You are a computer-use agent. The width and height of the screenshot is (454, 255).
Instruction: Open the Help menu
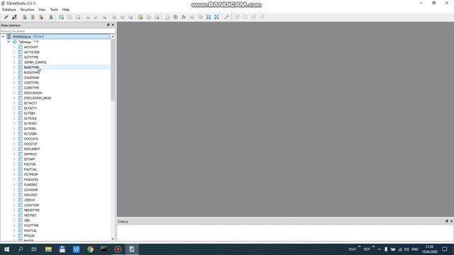click(x=66, y=9)
